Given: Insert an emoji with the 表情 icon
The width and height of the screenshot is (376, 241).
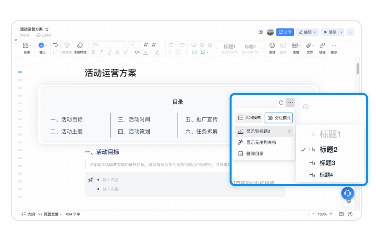Looking at the screenshot, I should pyautogui.click(x=272, y=45).
